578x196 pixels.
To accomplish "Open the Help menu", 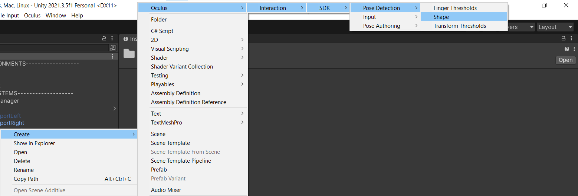I will click(x=77, y=16).
